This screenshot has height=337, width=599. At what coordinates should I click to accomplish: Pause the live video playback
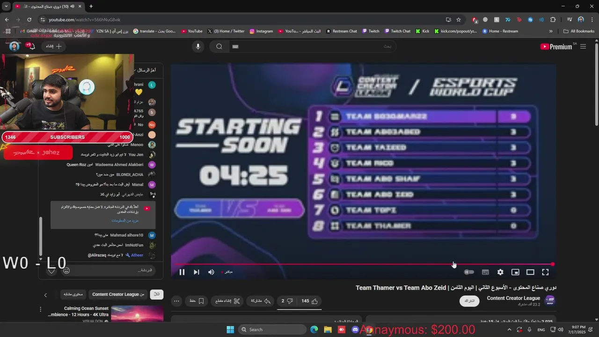182,272
